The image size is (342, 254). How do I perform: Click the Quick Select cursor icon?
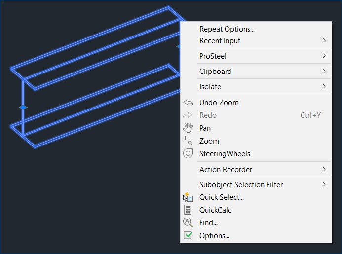(188, 197)
